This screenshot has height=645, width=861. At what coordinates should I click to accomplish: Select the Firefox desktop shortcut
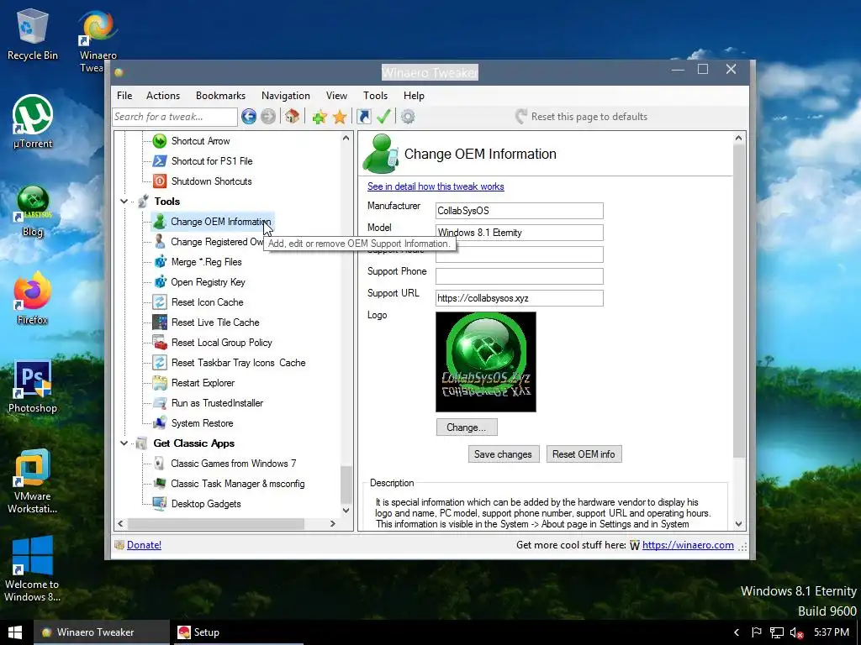click(x=33, y=299)
